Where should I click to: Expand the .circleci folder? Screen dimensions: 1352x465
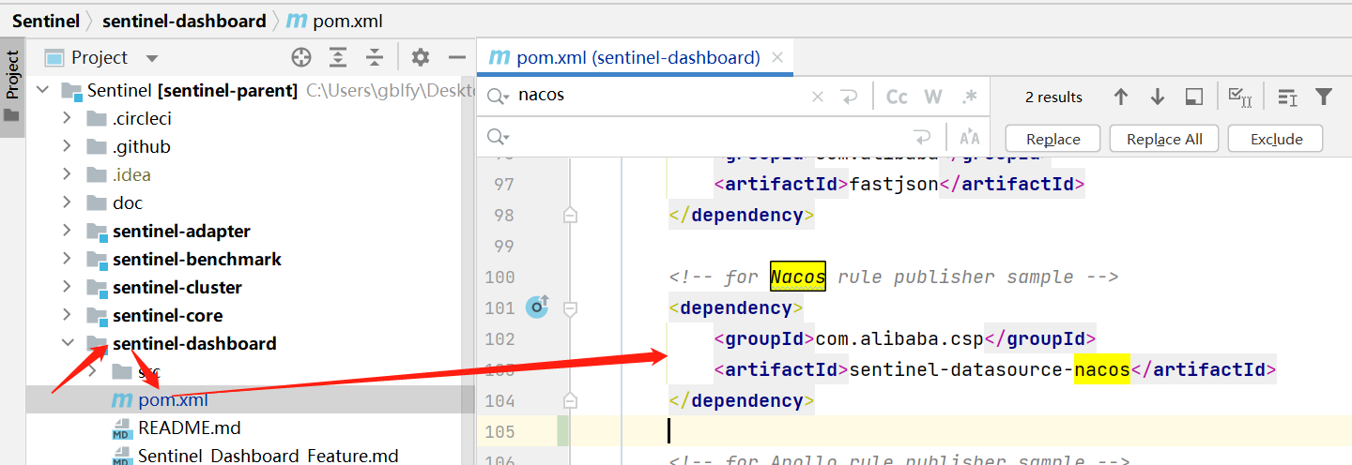[x=67, y=118]
